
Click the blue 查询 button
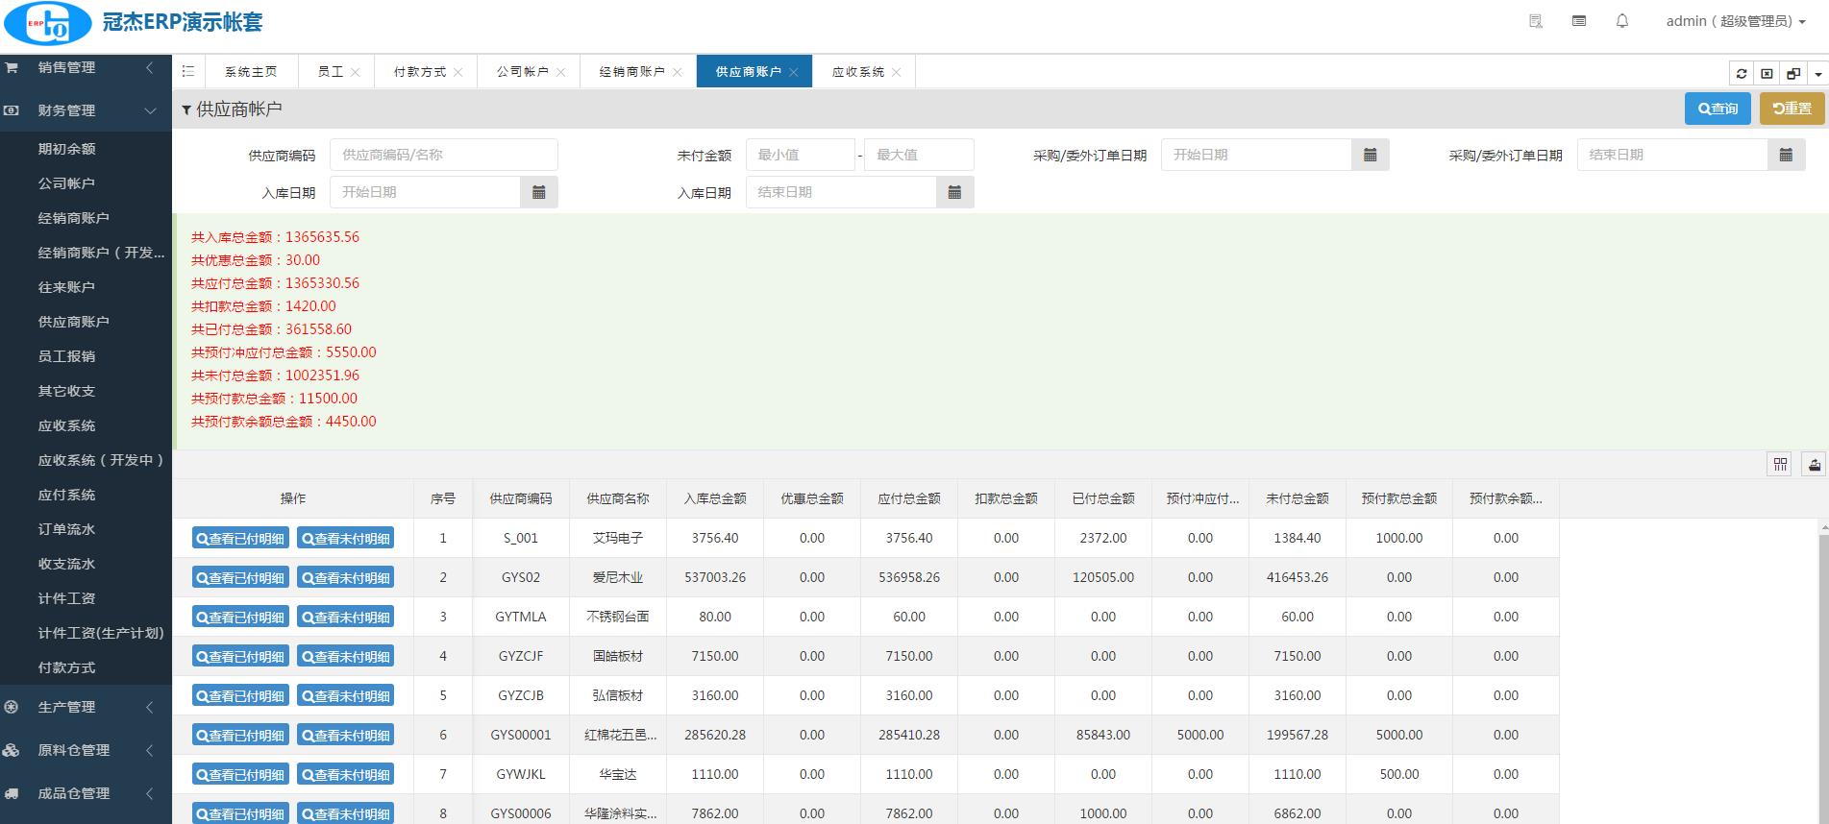click(1718, 109)
